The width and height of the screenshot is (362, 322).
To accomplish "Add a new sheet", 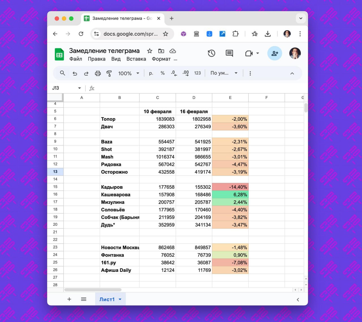I will 69,299.
